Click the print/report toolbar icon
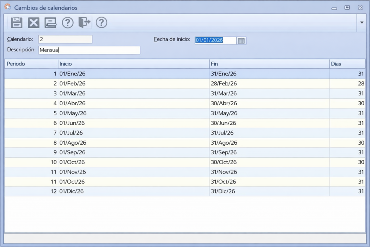The image size is (370, 247). point(51,23)
